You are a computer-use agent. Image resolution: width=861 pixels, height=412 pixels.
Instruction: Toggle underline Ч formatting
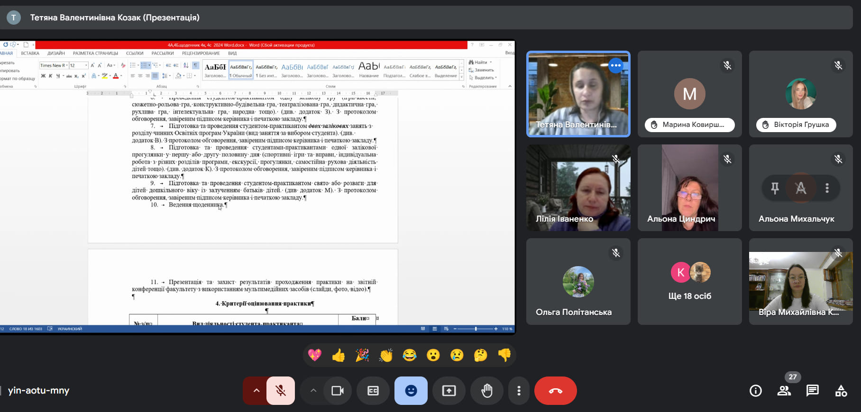[x=58, y=76]
